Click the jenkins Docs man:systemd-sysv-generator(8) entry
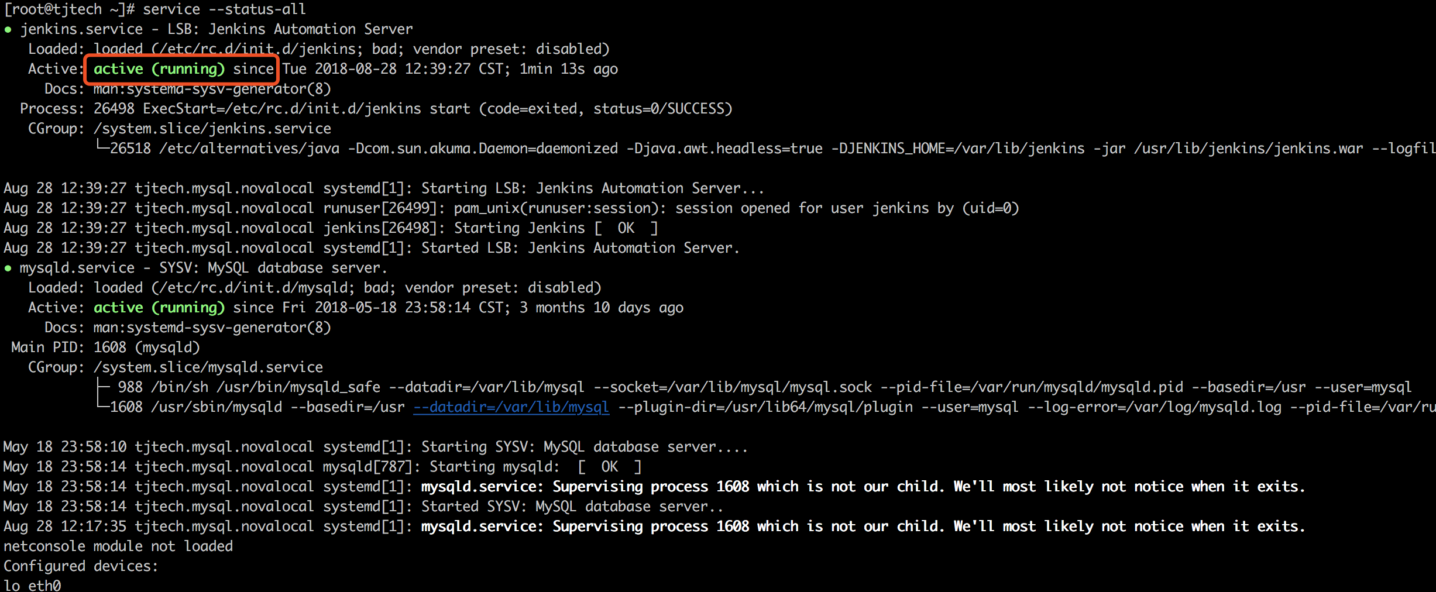Viewport: 1436px width, 592px height. (x=187, y=89)
